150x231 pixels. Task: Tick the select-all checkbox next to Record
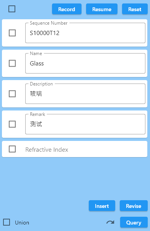(x=12, y=9)
